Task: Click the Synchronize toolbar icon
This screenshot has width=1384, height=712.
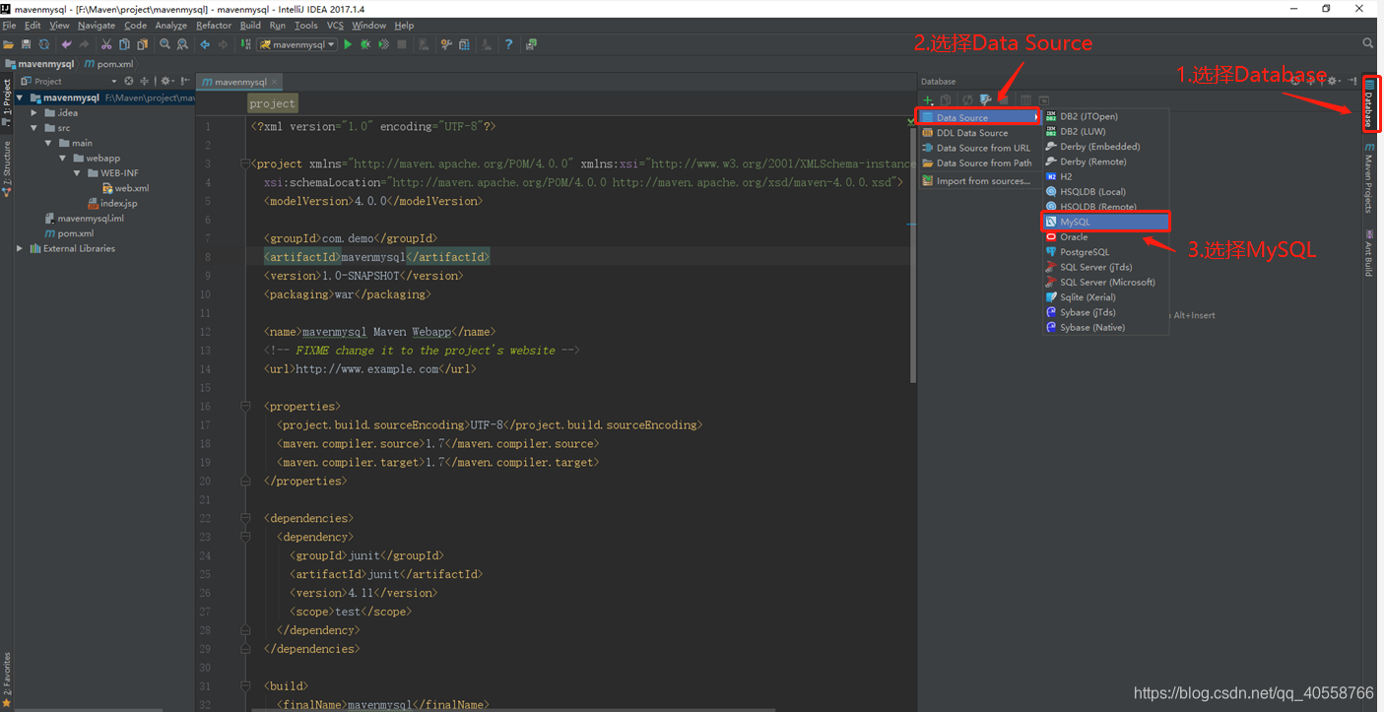Action: coord(44,44)
